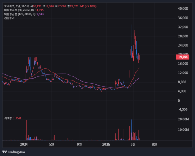This screenshot has height=156, width=195.
Task: Click the 9월 label on time axis
Action: (79, 145)
